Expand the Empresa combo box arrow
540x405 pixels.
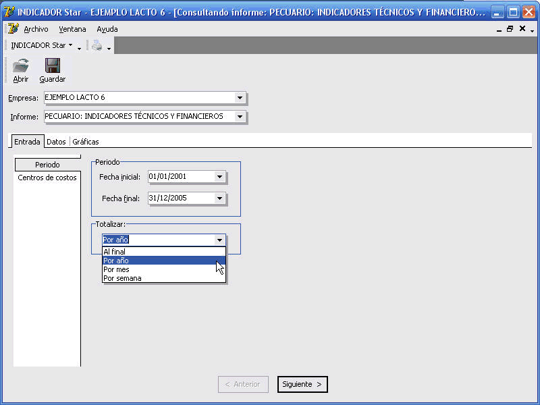click(x=240, y=98)
